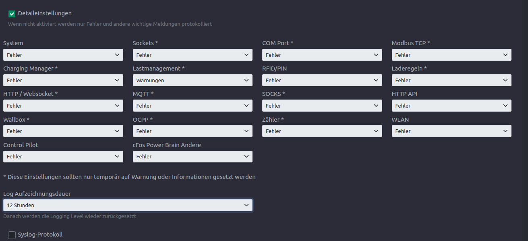Expand the SOCKS log level dropdown
Viewport: 528px width, 241px height.
click(x=322, y=106)
